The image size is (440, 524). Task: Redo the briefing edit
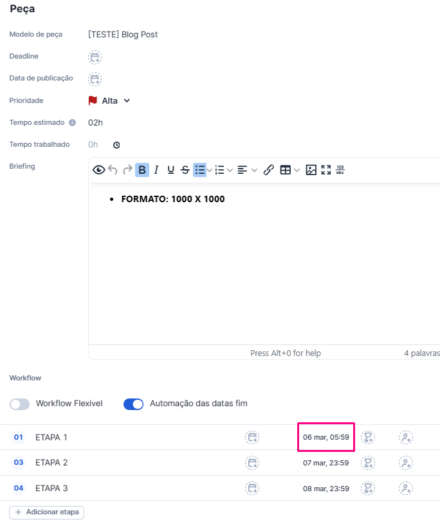click(127, 170)
